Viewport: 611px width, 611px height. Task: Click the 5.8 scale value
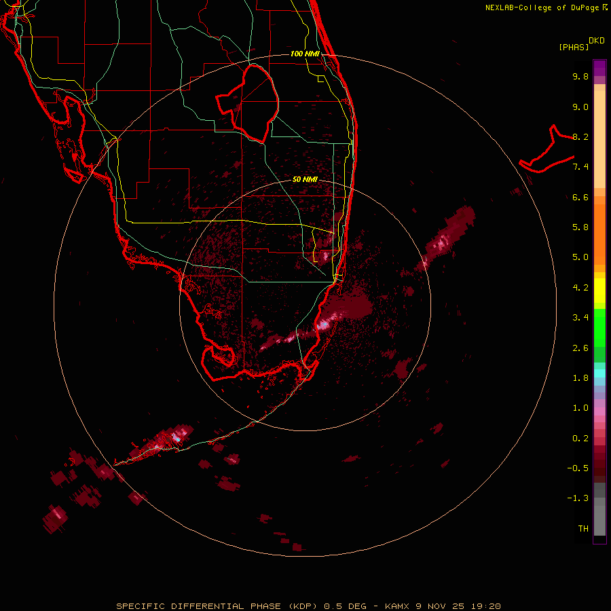click(x=580, y=227)
